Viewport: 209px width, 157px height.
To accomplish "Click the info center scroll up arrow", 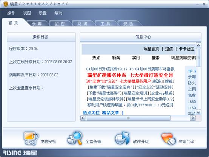I will coord(198,45).
